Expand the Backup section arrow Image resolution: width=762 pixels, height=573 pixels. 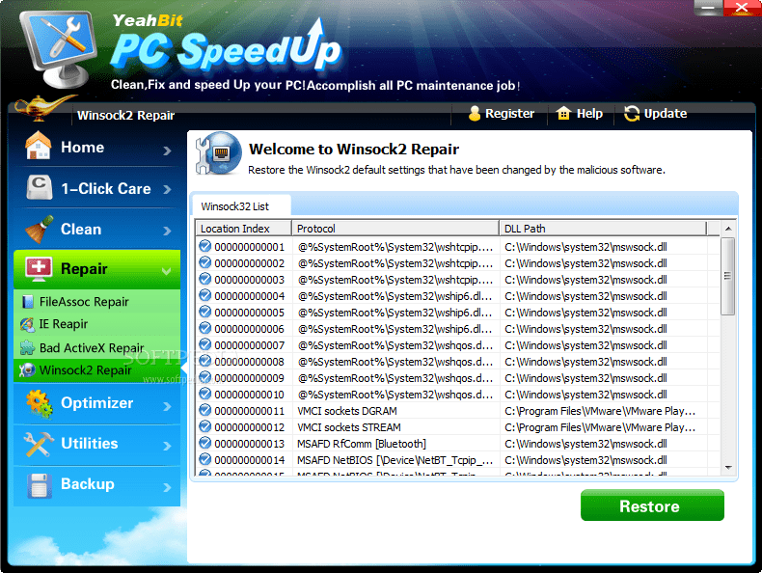[167, 487]
